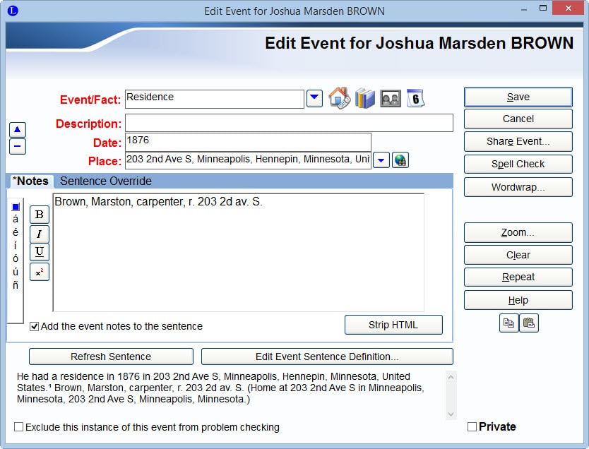Click Refresh Sentence button

click(x=111, y=357)
